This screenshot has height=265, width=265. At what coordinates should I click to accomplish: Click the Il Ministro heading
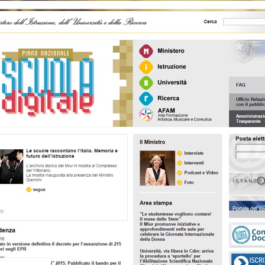[152, 142]
